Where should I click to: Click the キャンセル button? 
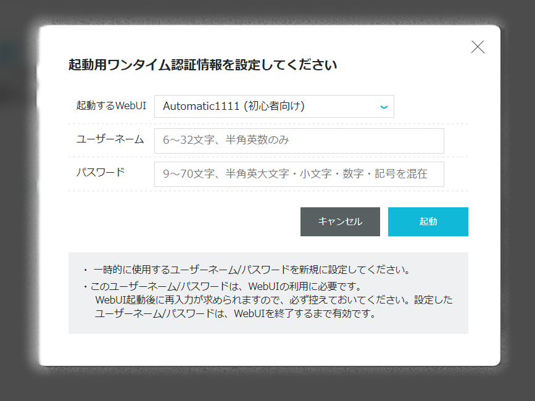(340, 221)
